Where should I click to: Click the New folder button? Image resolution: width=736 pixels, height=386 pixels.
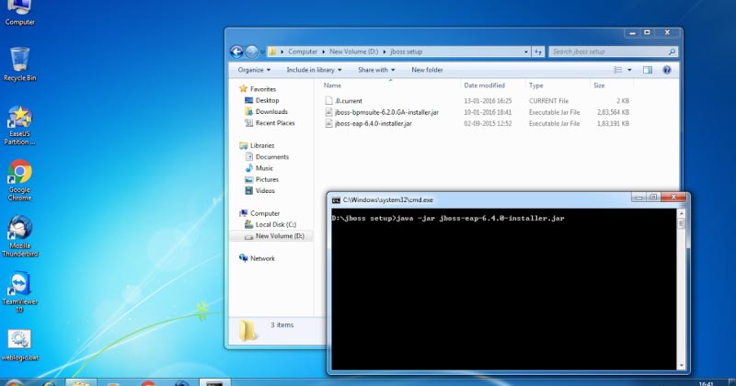click(x=427, y=70)
